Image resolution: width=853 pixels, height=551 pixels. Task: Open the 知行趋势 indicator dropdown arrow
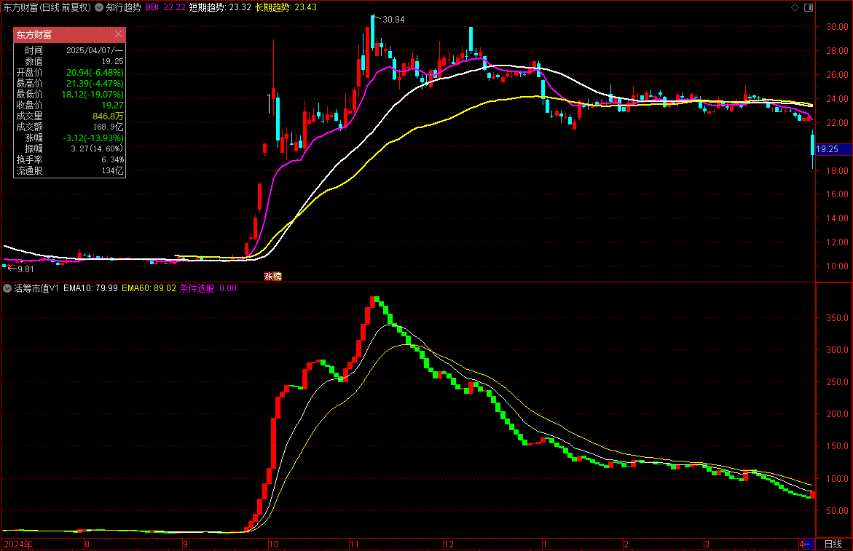99,7
